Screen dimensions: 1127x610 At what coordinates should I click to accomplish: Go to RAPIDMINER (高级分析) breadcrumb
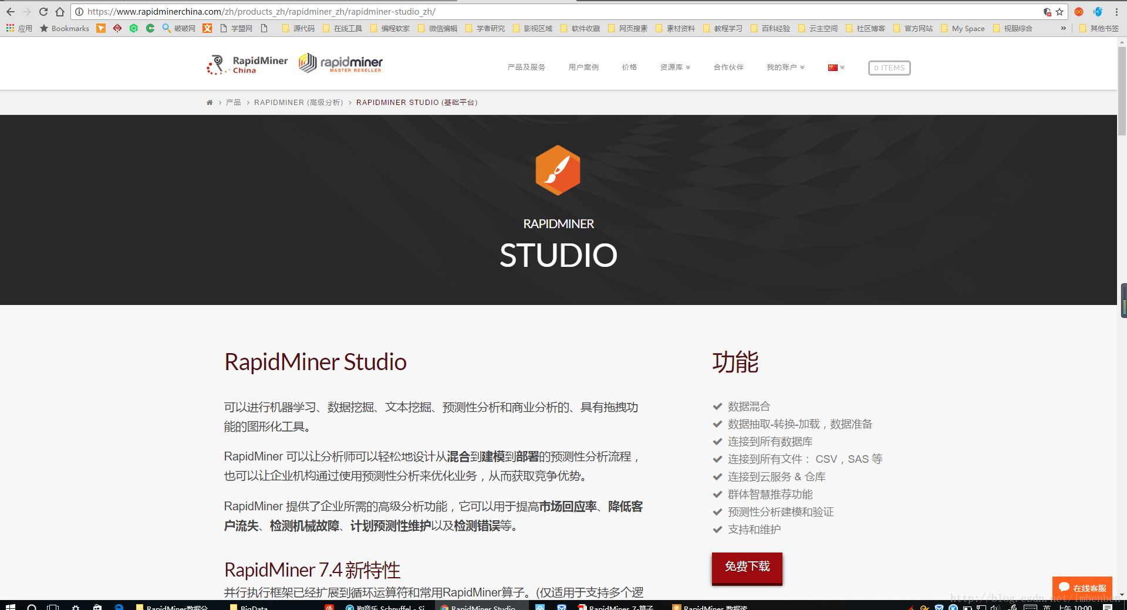click(298, 103)
